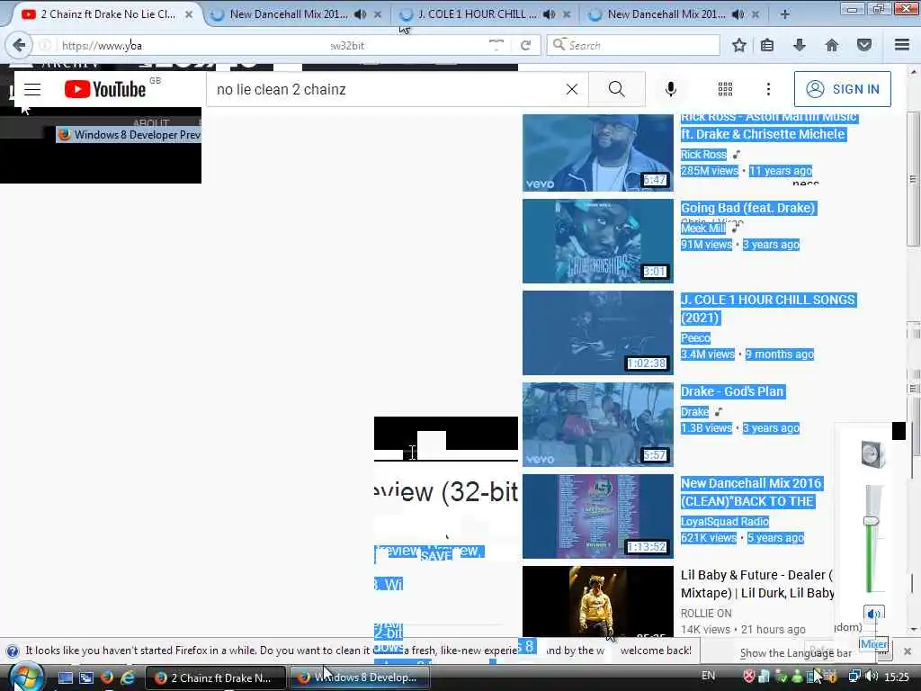Open the Lil Baby & Future thumbnail

tap(598, 602)
